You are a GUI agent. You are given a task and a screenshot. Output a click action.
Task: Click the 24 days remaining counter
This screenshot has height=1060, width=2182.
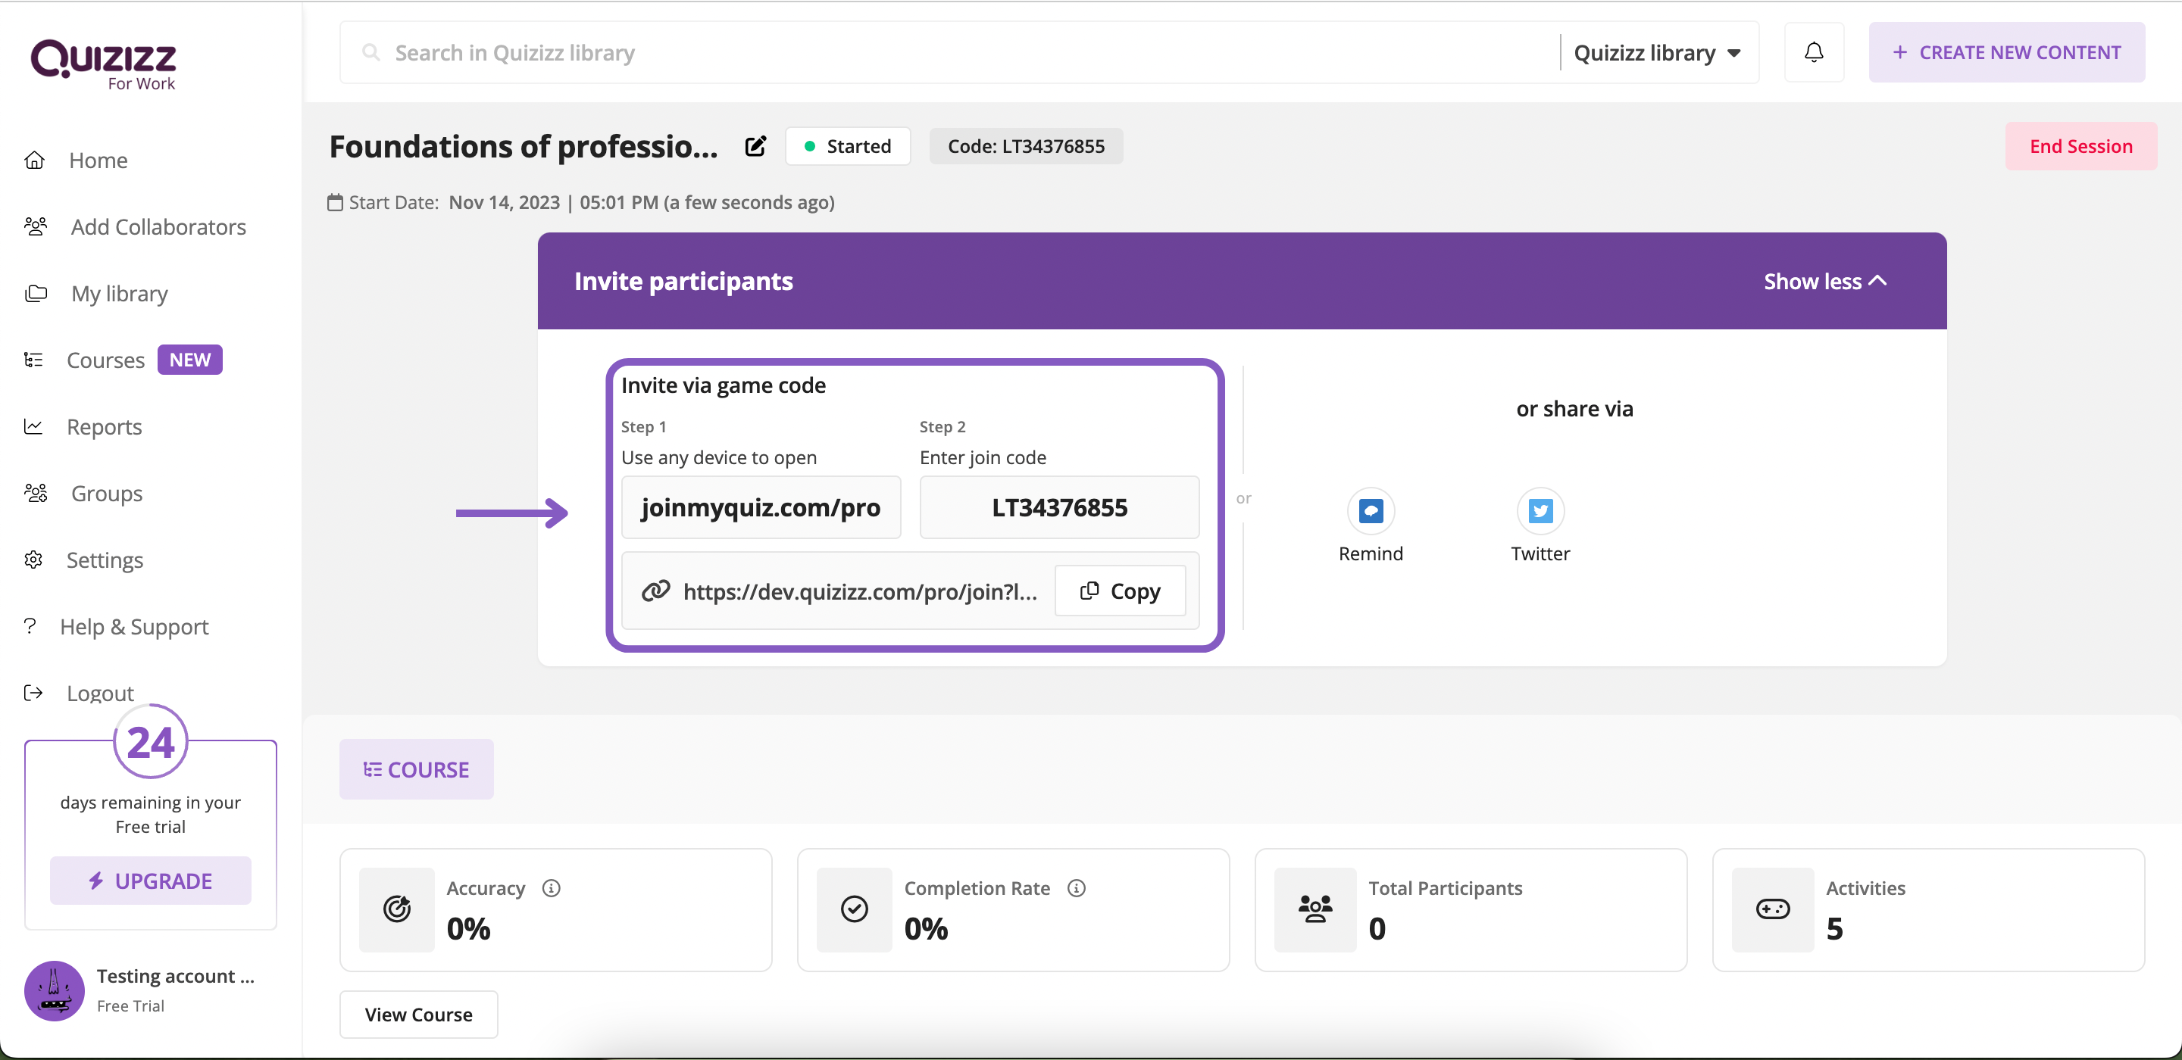pos(151,743)
